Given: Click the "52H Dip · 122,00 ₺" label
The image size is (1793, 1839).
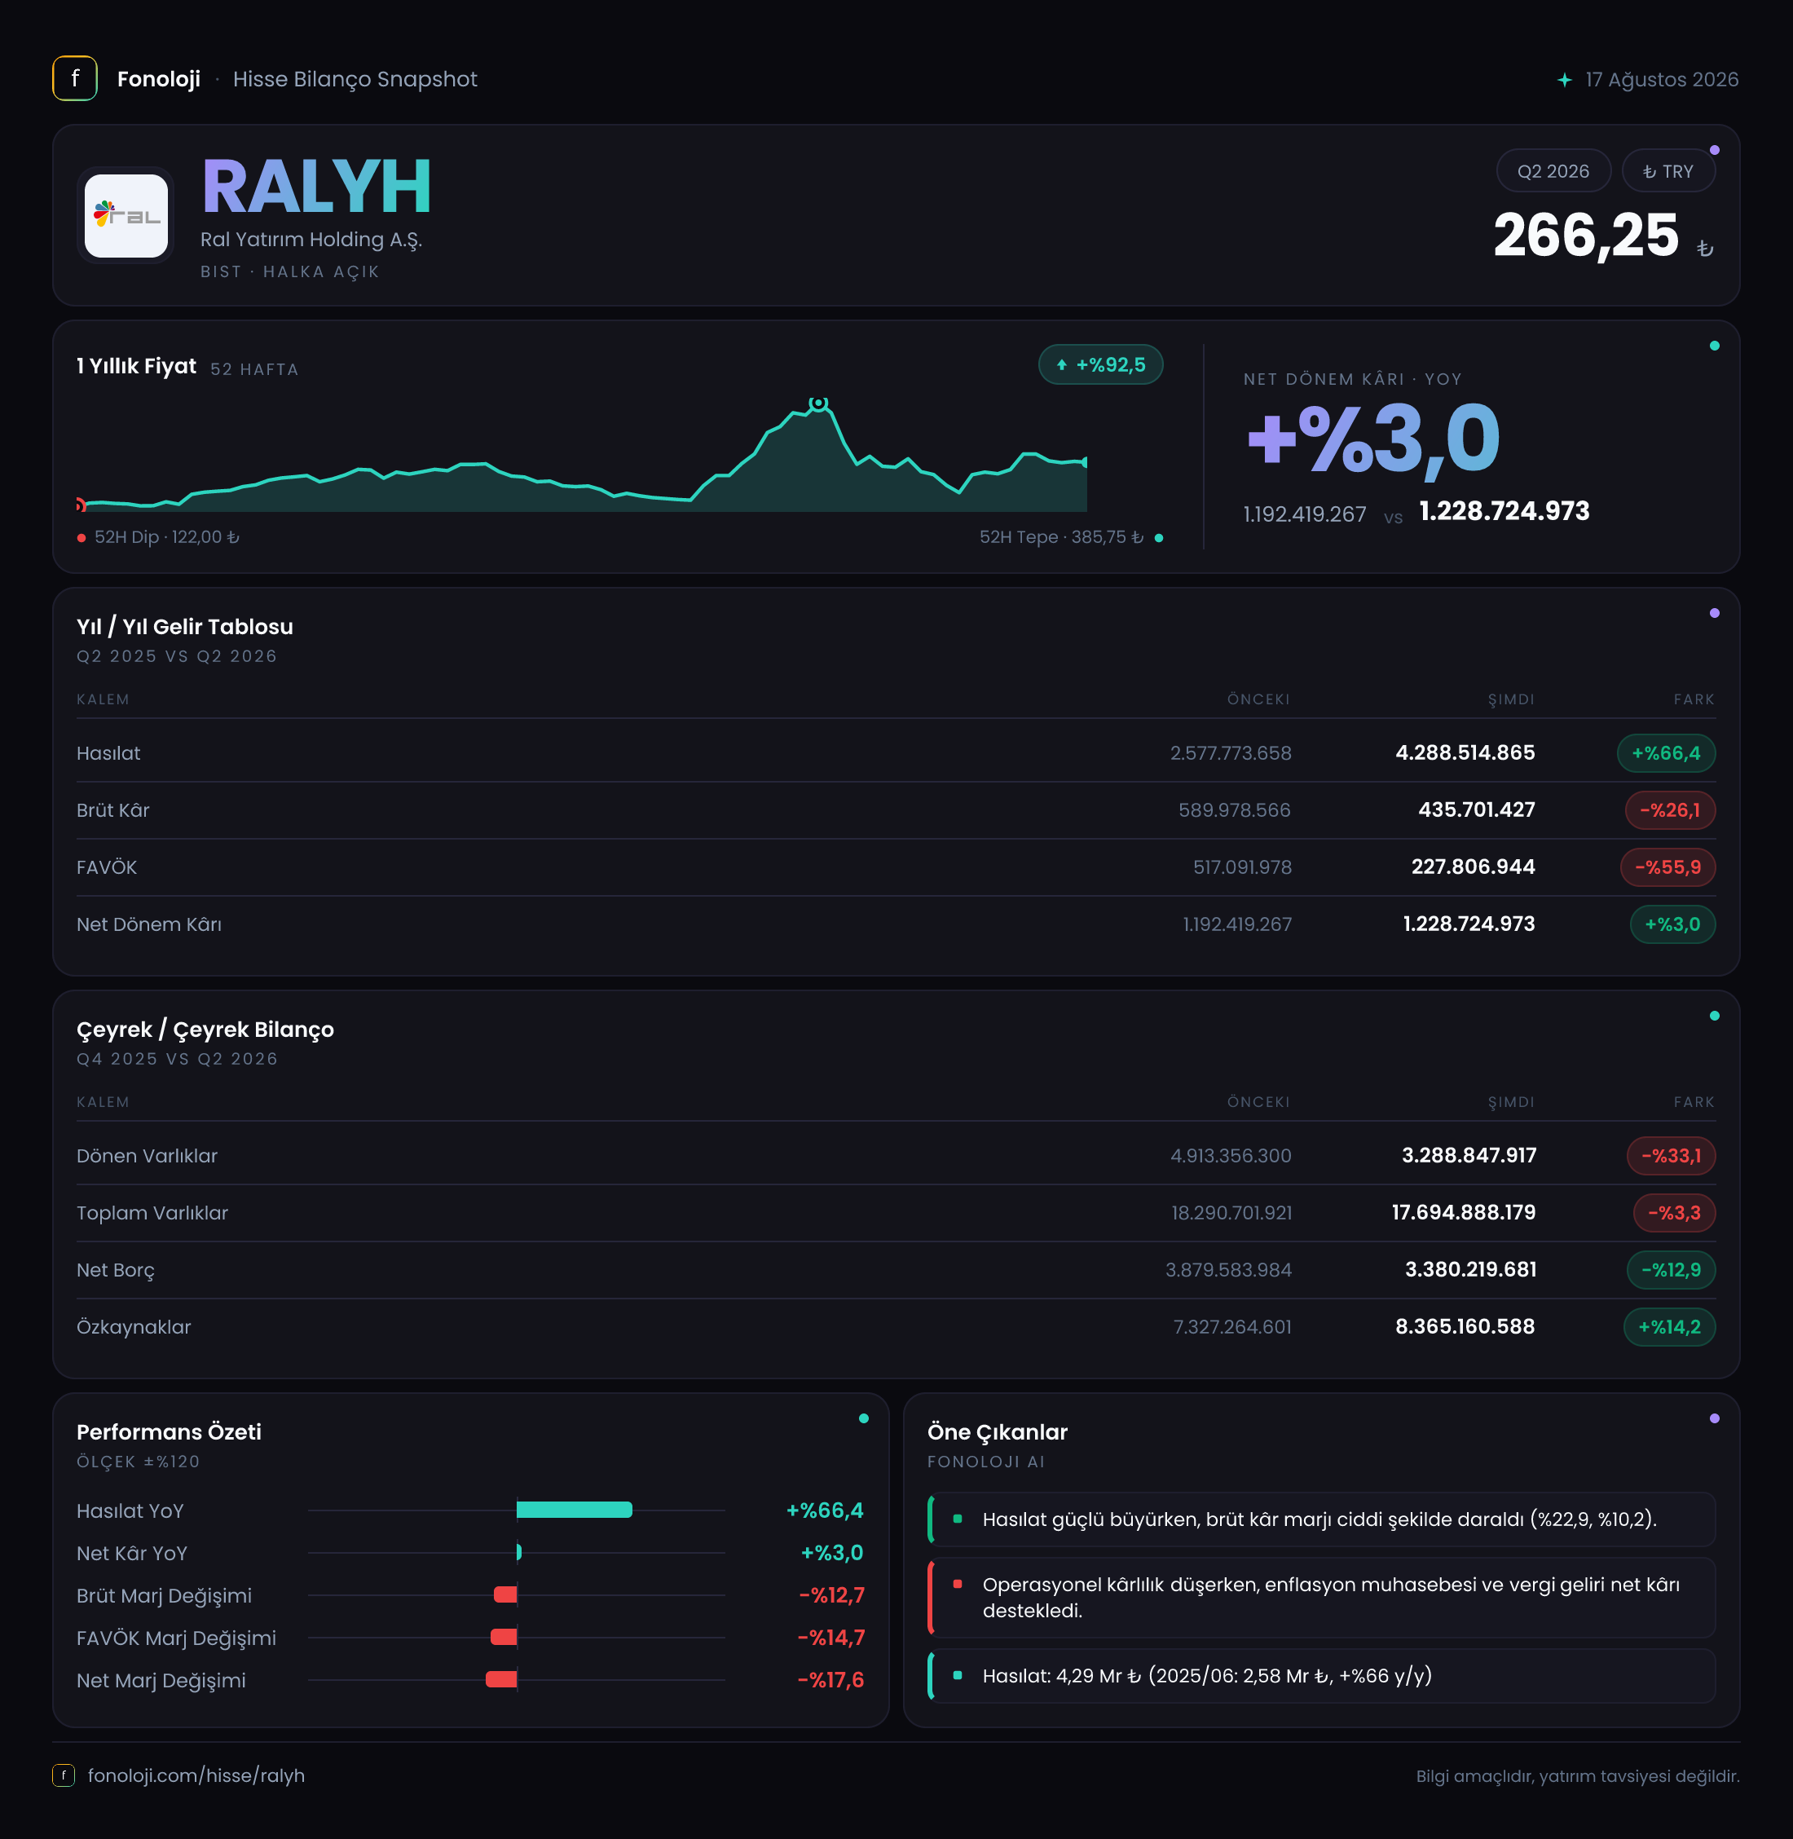Looking at the screenshot, I should 167,537.
